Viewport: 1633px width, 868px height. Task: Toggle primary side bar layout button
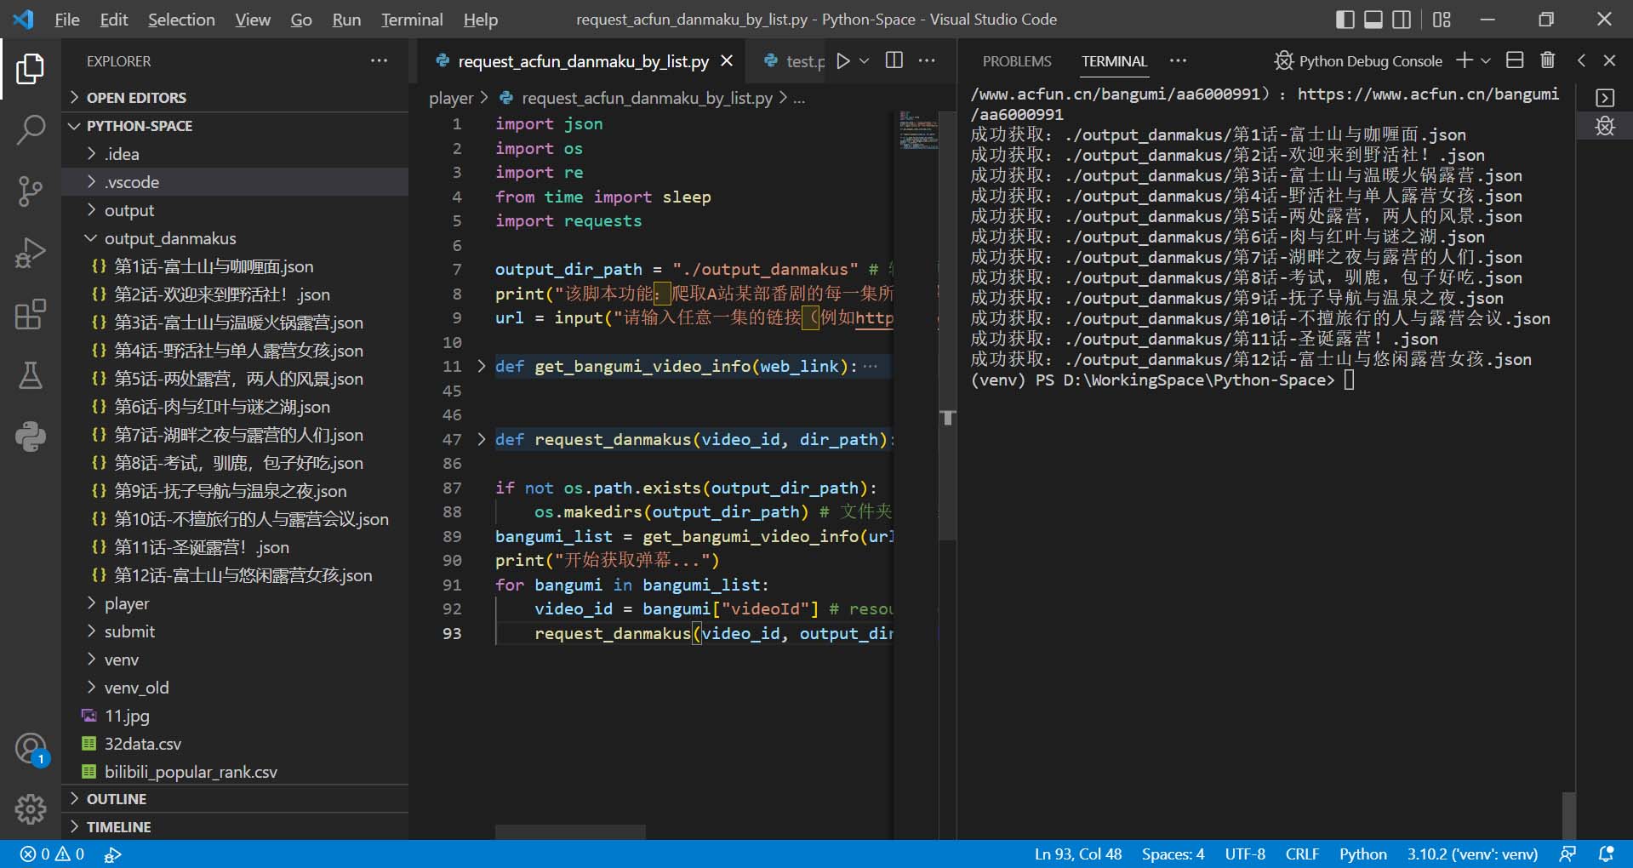point(1345,20)
